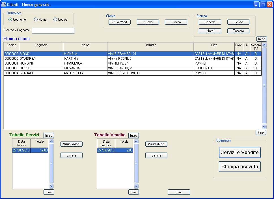This screenshot has width=274, height=199.
Task: Click Visual./Mod. button for Tabella Vendite
Action: (x=156, y=144)
